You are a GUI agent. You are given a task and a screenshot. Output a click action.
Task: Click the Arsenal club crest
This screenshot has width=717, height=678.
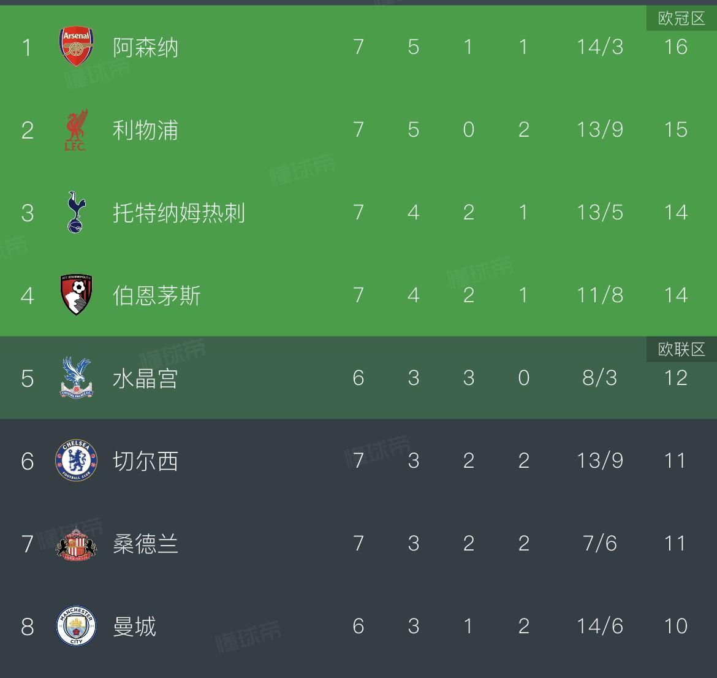(x=77, y=47)
